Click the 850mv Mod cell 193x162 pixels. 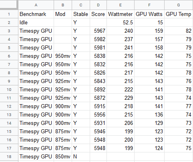[63, 156]
